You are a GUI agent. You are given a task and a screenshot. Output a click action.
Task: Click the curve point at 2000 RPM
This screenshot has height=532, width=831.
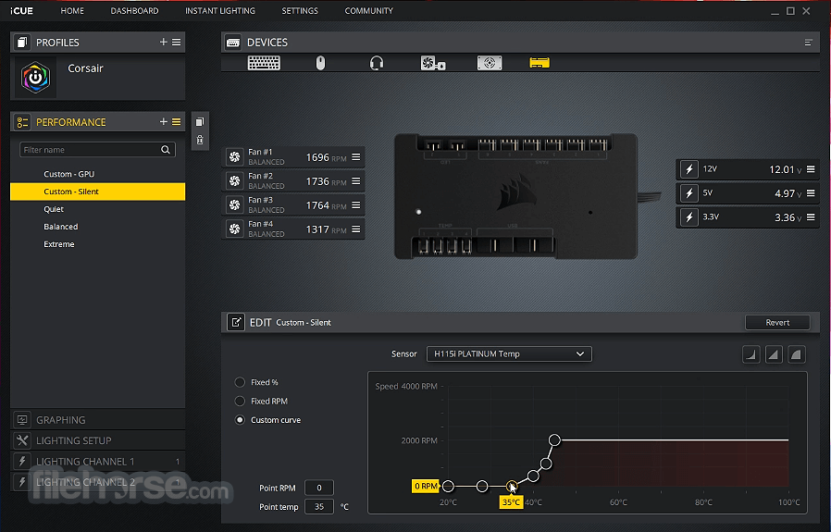[x=554, y=439]
